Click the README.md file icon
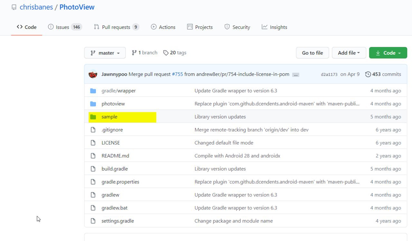The image size is (412, 241). point(93,156)
